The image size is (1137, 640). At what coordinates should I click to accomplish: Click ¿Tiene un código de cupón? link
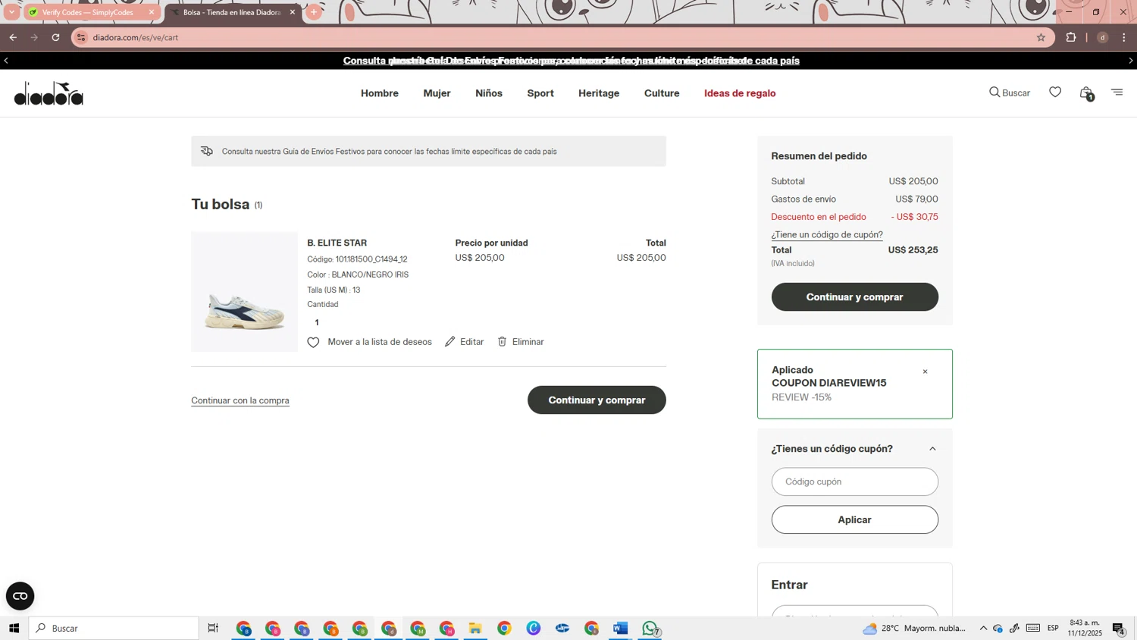[x=827, y=235]
